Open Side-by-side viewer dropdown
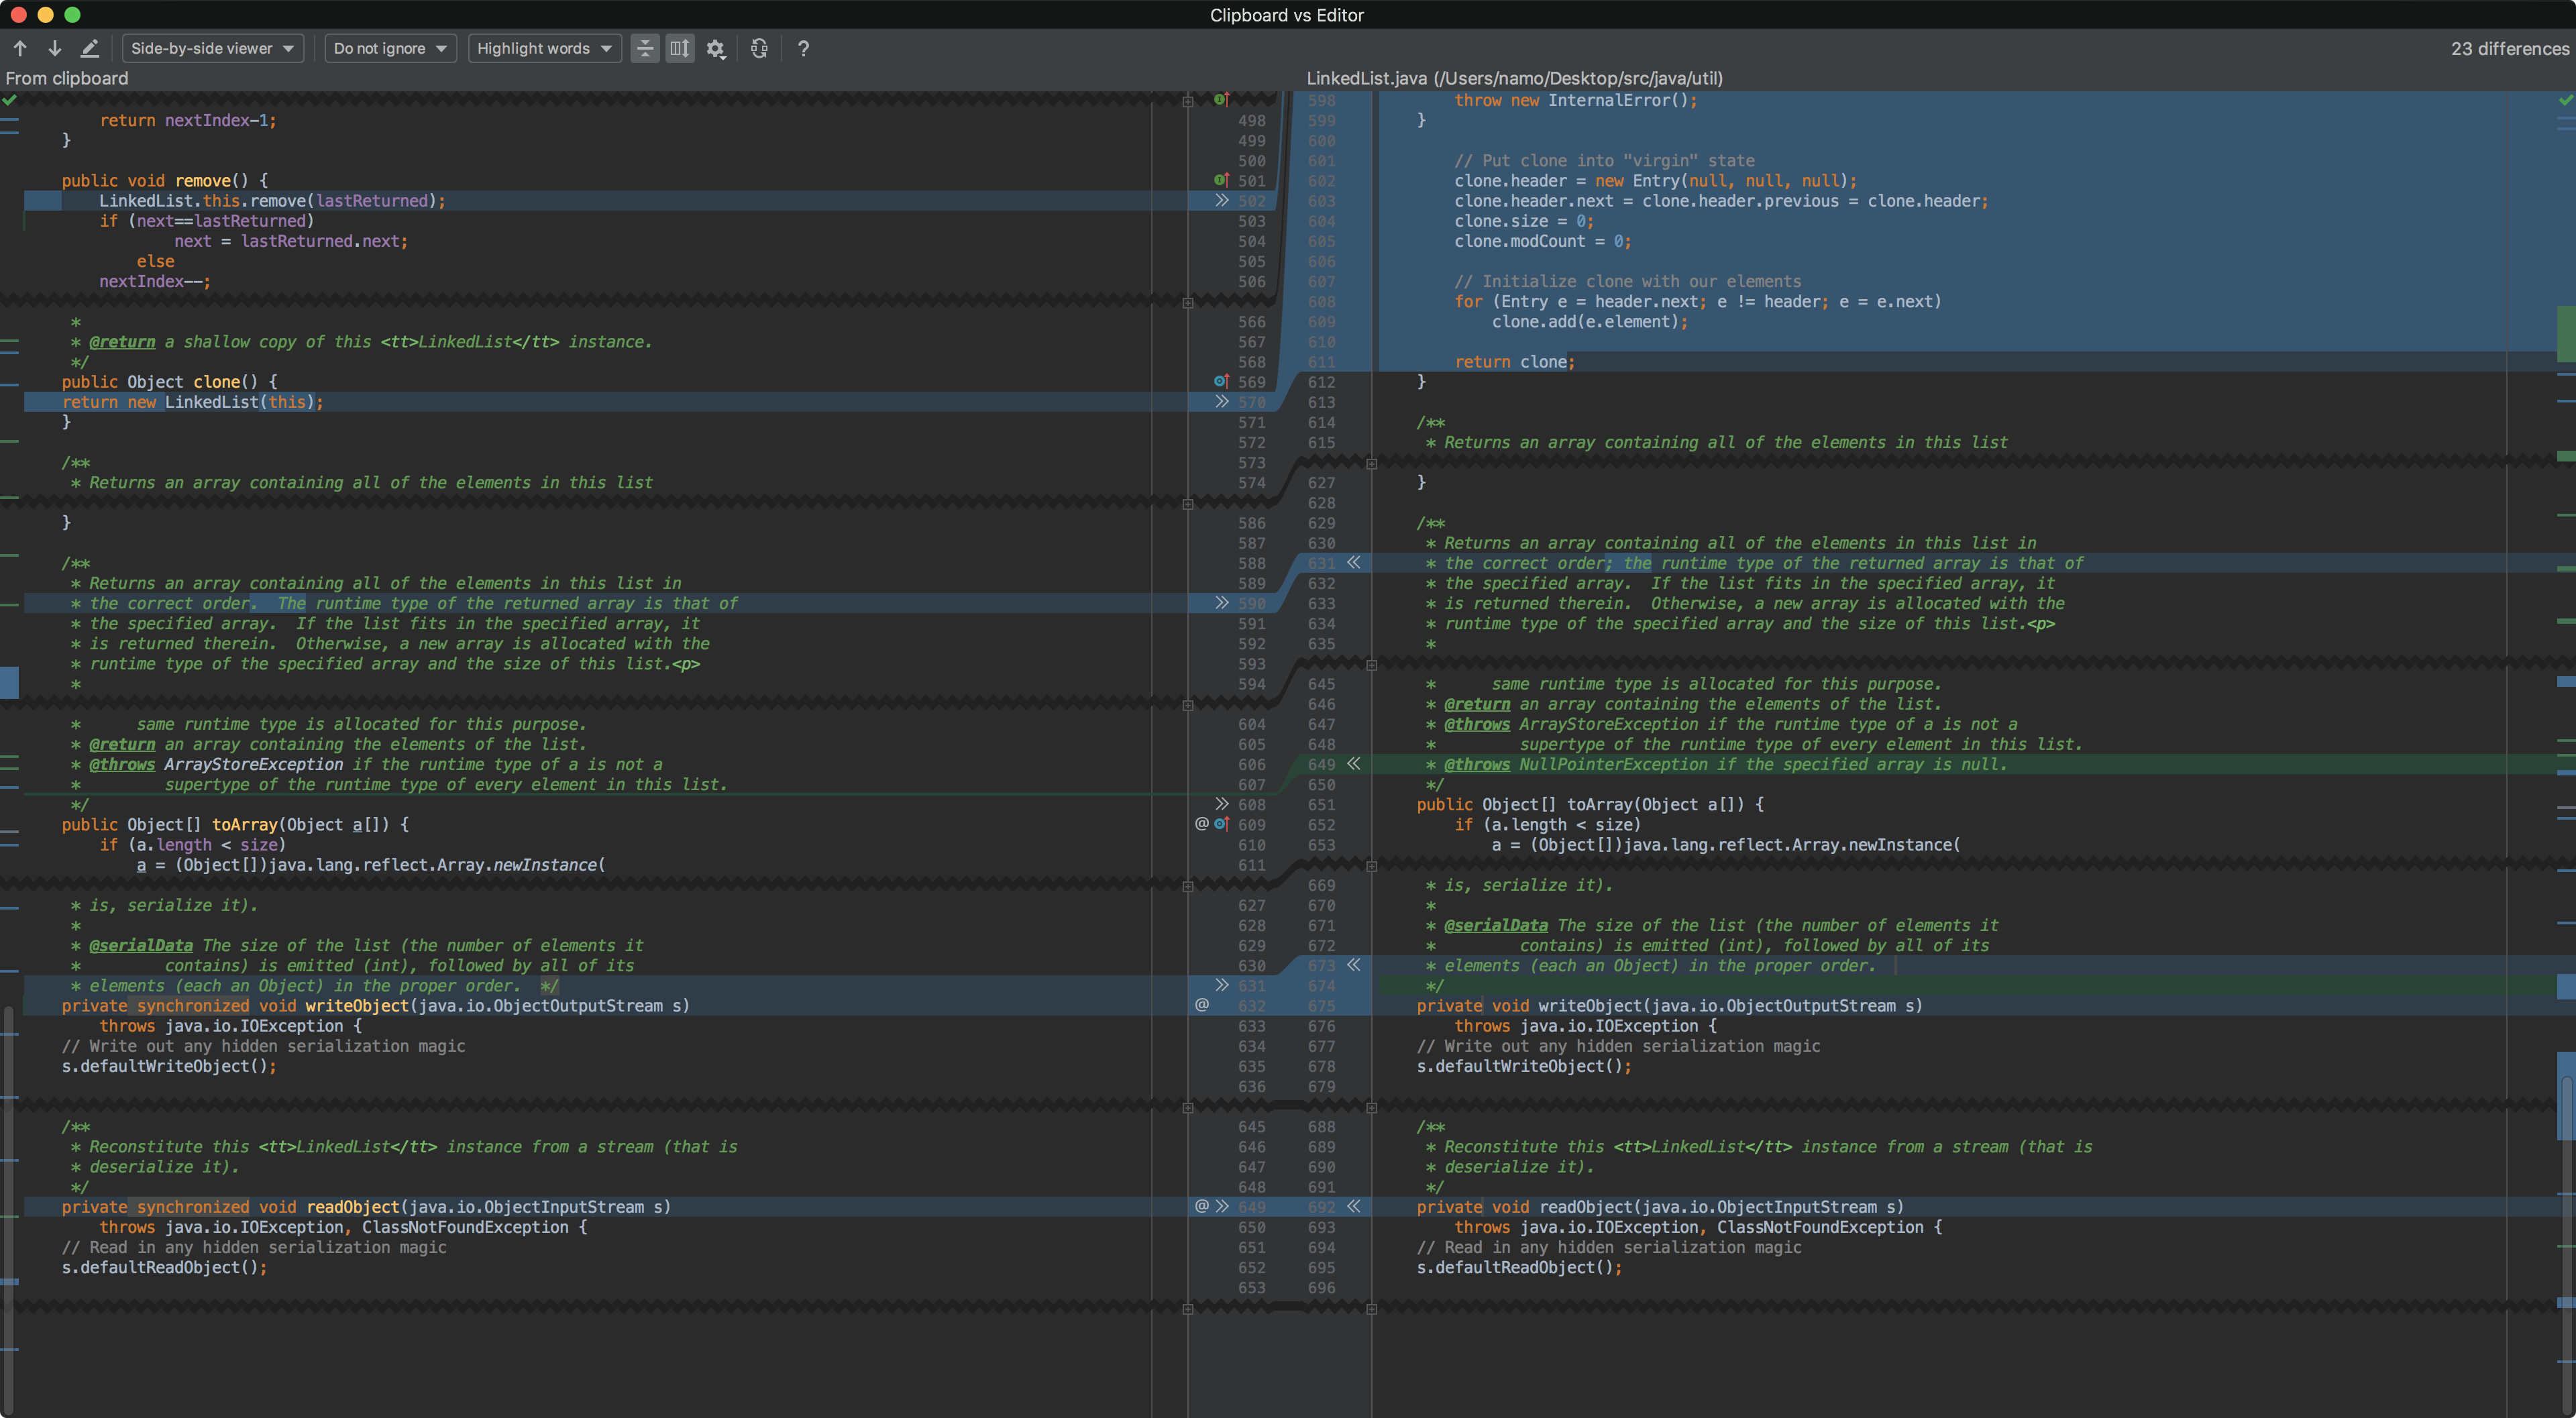 [x=212, y=48]
